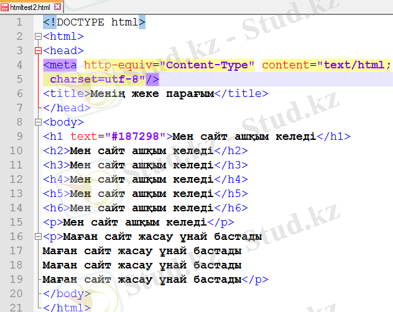The image size is (393, 312).
Task: Click the "Content-Type" attribute value
Action: tap(207, 65)
